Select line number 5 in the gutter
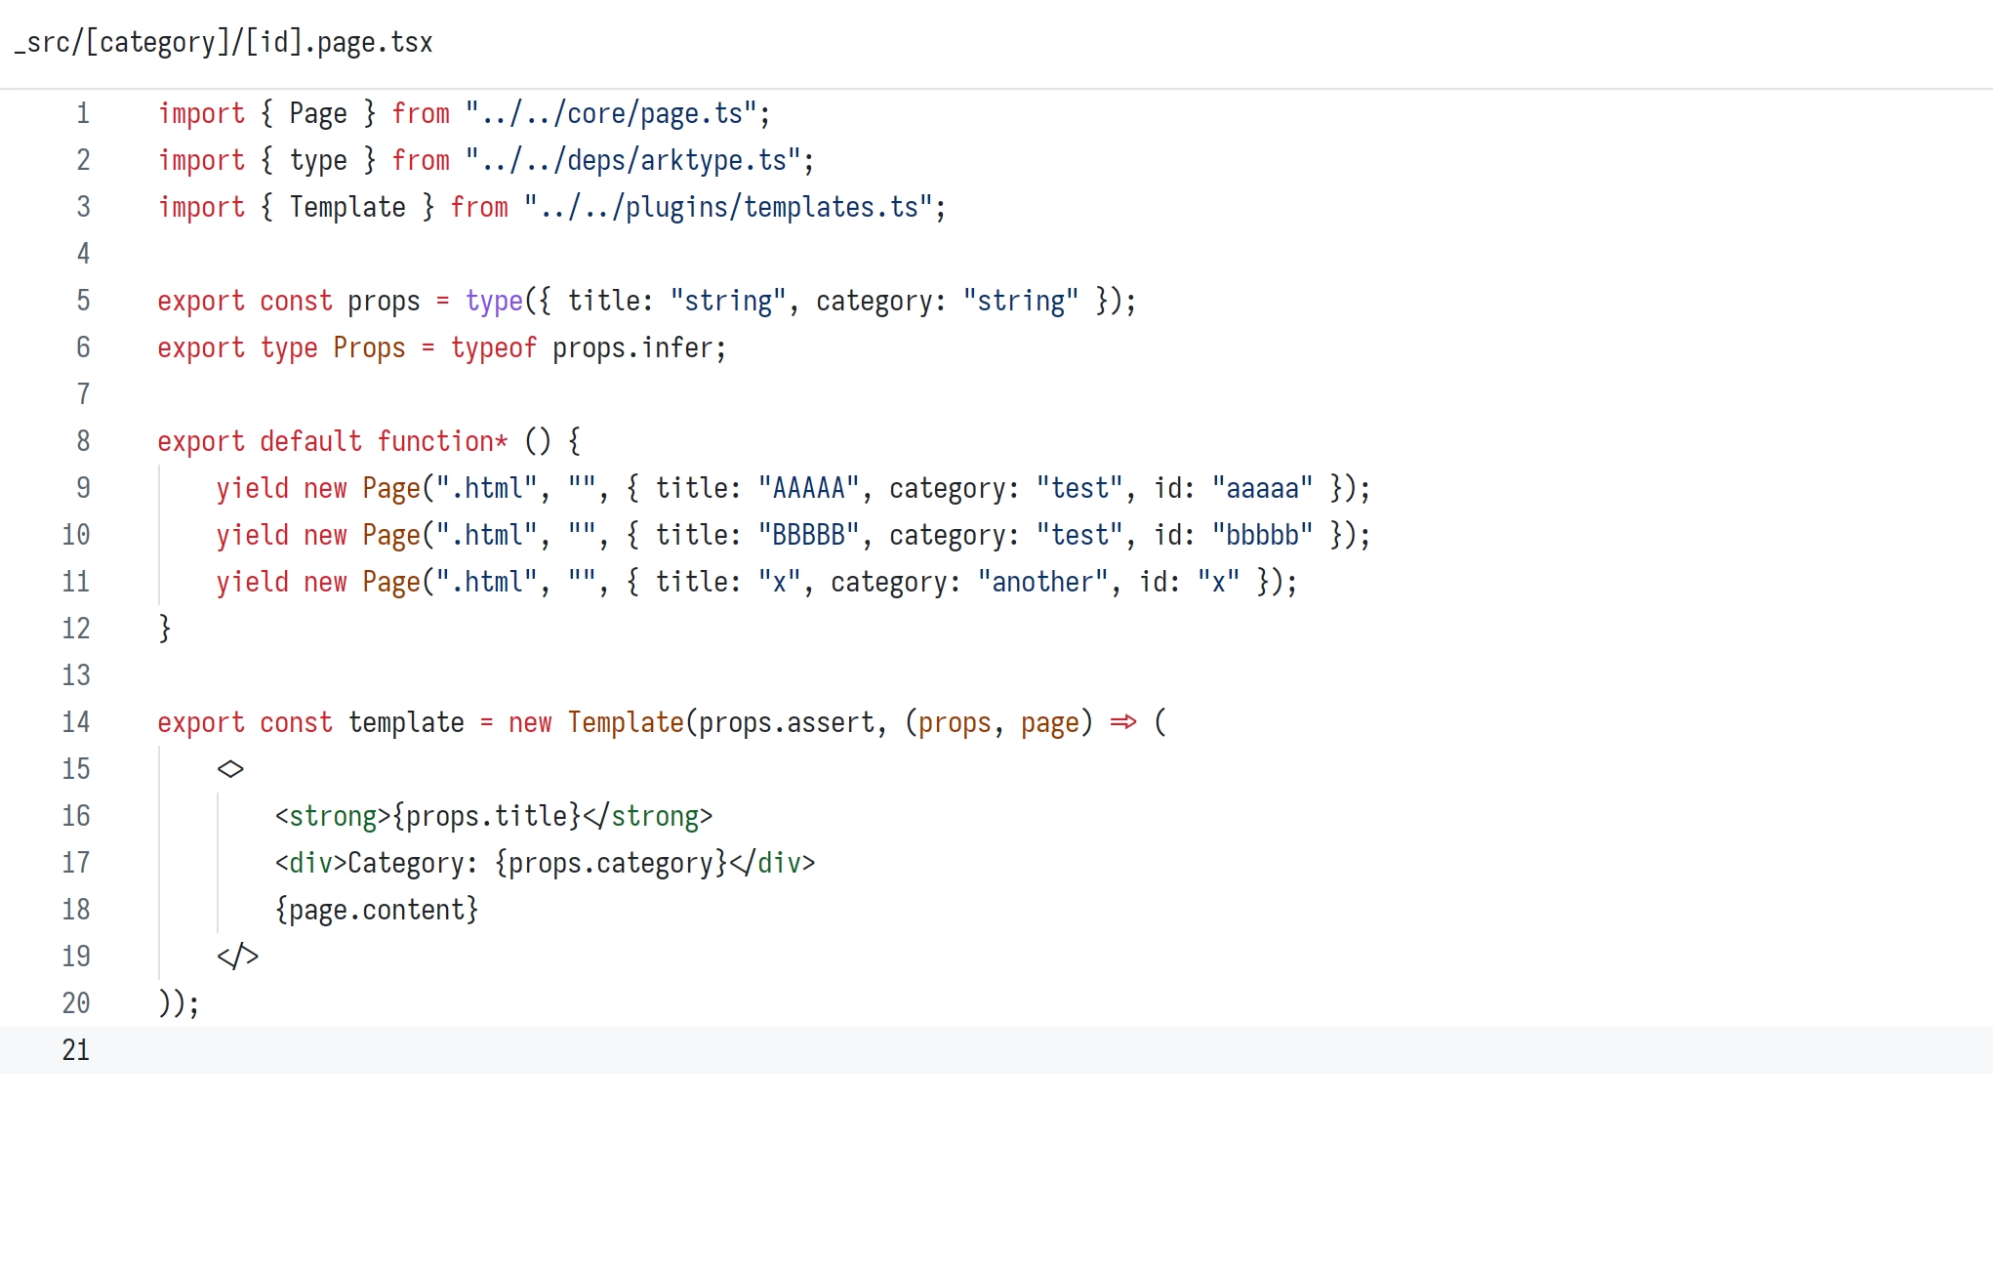The image size is (1993, 1263). [83, 302]
